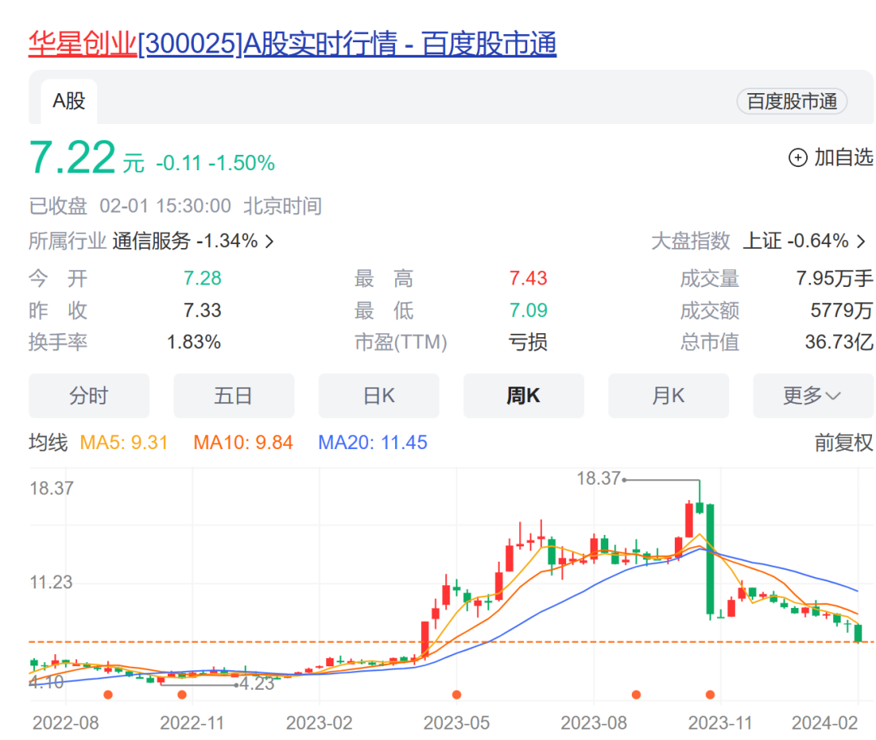Image resolution: width=876 pixels, height=740 pixels.
Task: Click the 总市值 value 36.73亿
Action: (839, 341)
